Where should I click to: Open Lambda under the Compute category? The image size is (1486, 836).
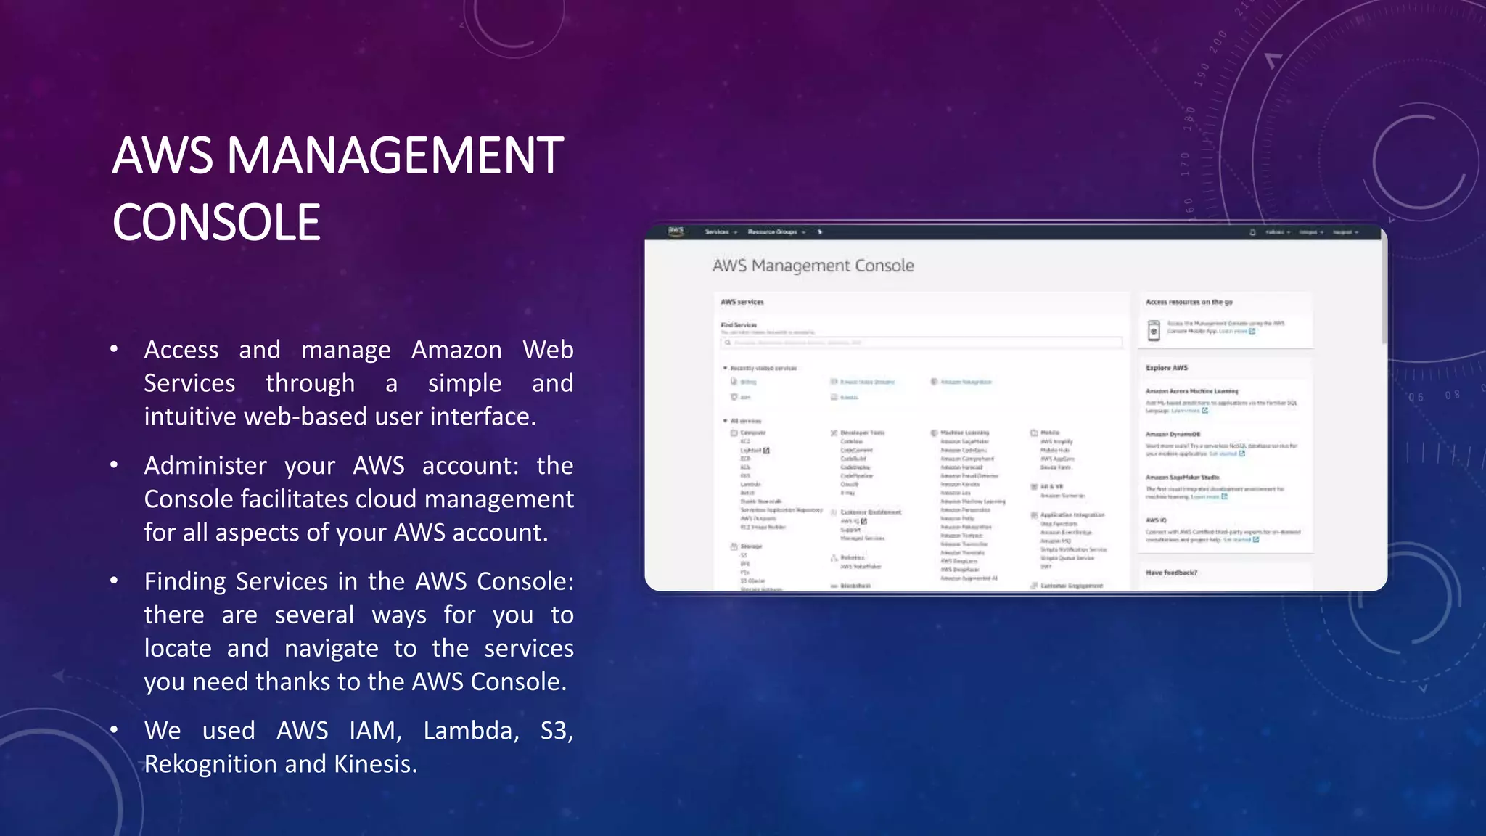point(750,484)
